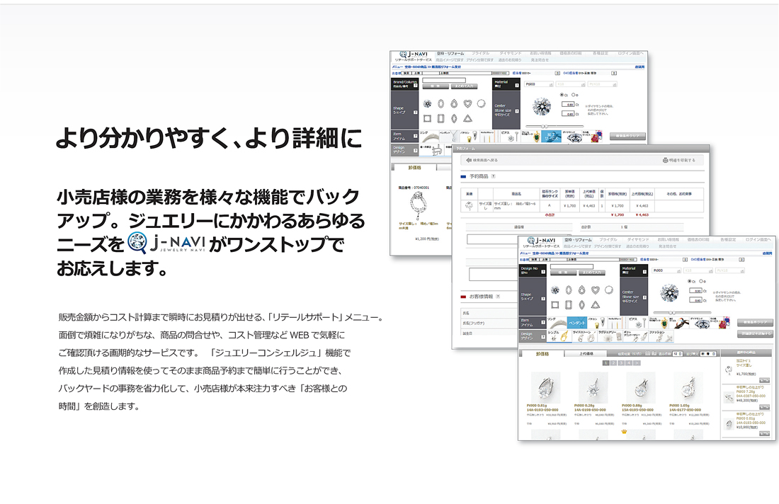Pick ファッション design tile in front J-NAVI window
Image resolution: width=779 pixels, height=504 pixels.
pos(661,336)
